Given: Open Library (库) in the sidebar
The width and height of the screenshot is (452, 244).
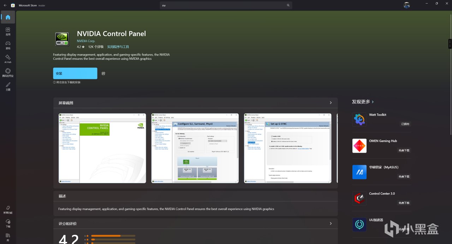Looking at the screenshot, I should [x=8, y=237].
